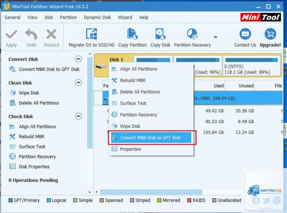Image resolution: width=287 pixels, height=213 pixels.
Task: Open the Dynamic Disk menu
Action: [97, 18]
